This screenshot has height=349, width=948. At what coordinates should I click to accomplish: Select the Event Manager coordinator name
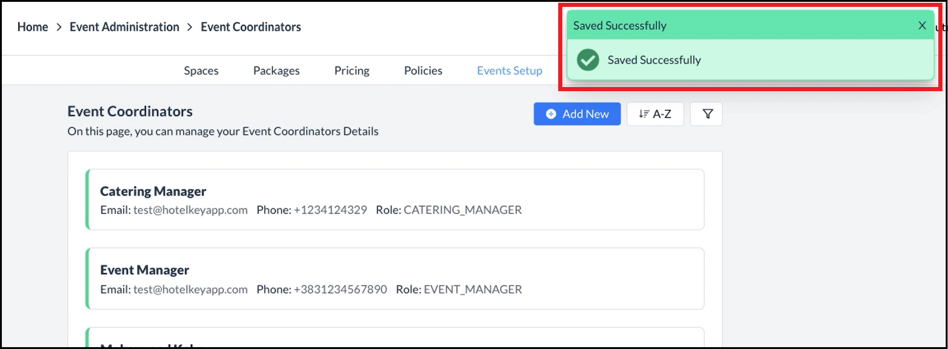(144, 270)
